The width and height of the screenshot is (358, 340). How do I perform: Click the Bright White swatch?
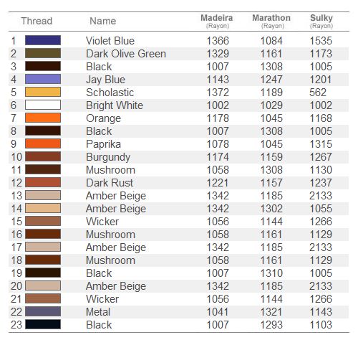43,105
